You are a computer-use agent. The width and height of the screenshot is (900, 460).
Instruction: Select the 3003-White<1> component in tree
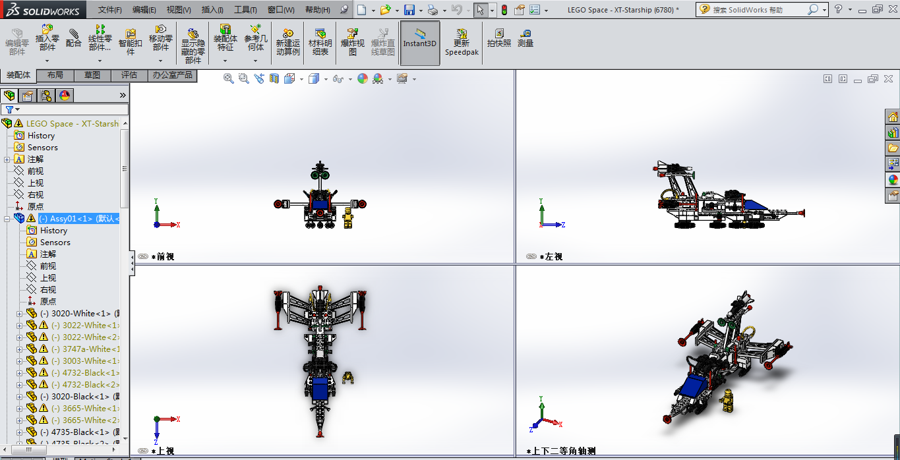[86, 361]
